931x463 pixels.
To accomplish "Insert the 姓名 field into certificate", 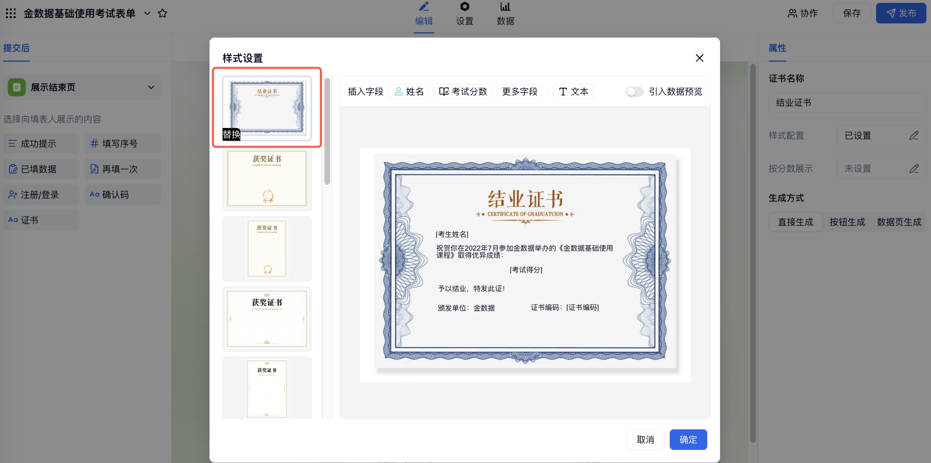I will 409,92.
